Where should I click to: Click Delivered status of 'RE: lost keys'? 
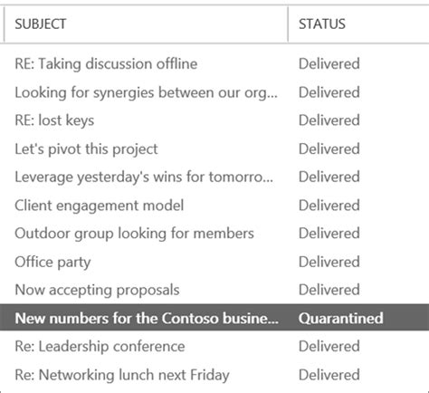329,120
